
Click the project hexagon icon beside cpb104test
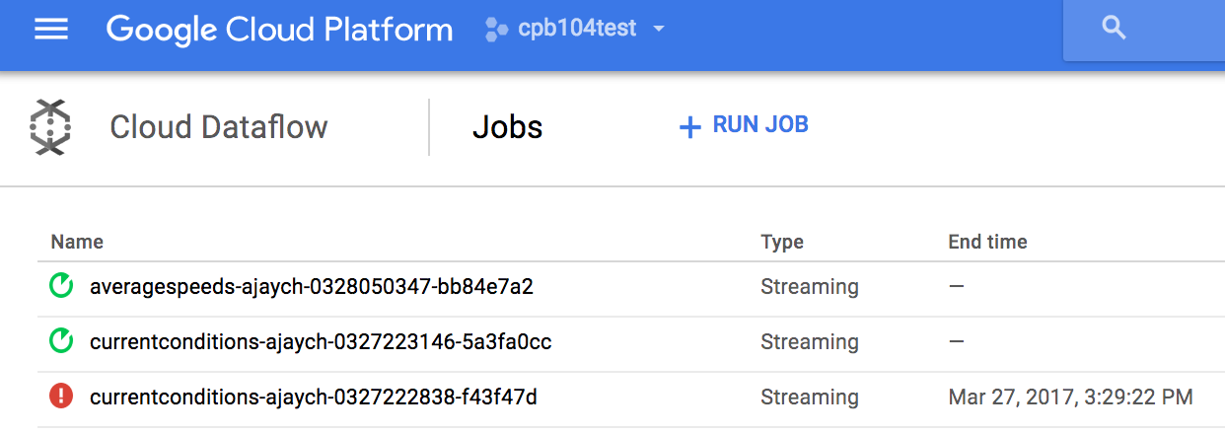(x=496, y=30)
